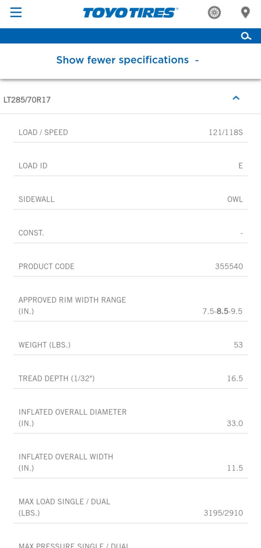
Task: Click the product code 355540
Action: pyautogui.click(x=229, y=267)
